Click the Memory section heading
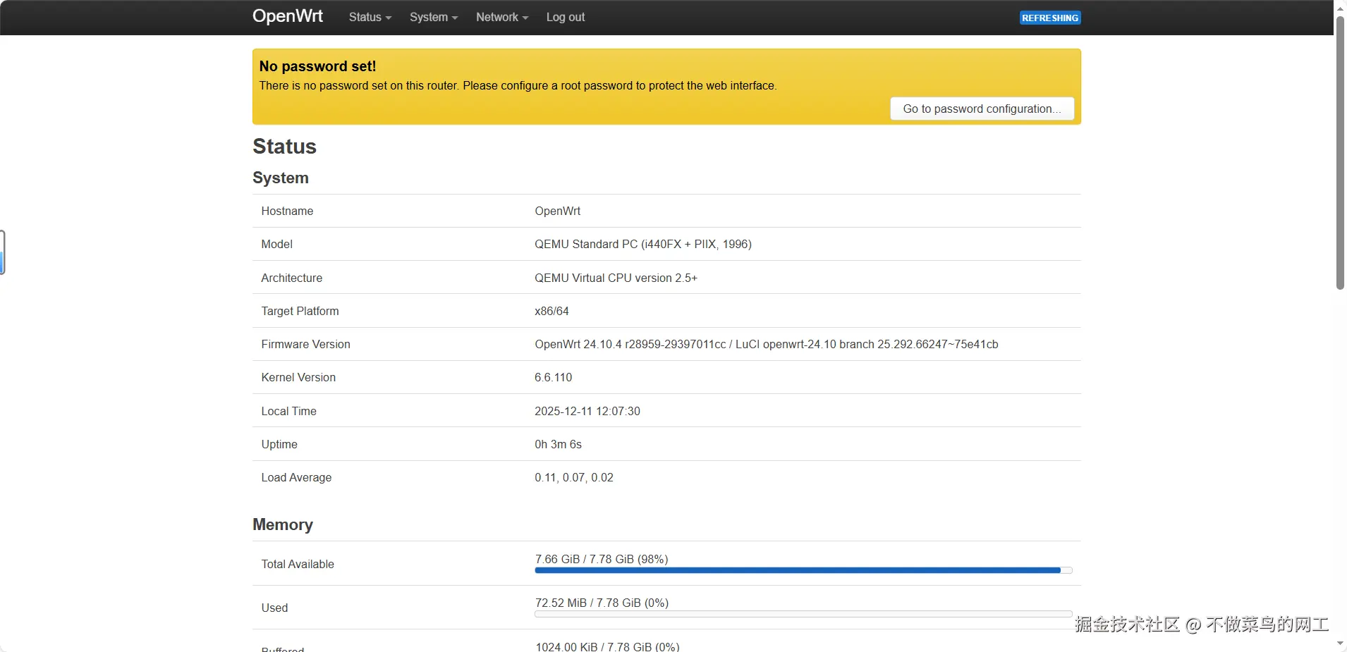This screenshot has height=652, width=1347. tap(283, 524)
